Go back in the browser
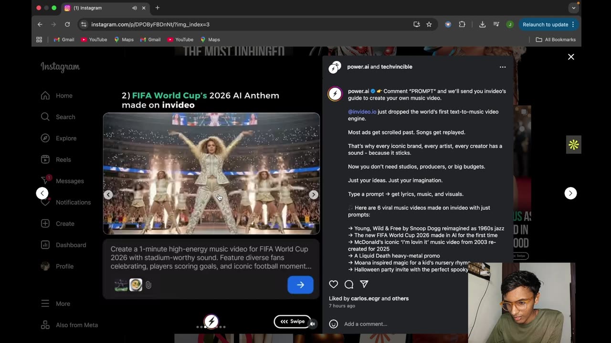Viewport: 611px width, 343px height. pyautogui.click(x=40, y=24)
